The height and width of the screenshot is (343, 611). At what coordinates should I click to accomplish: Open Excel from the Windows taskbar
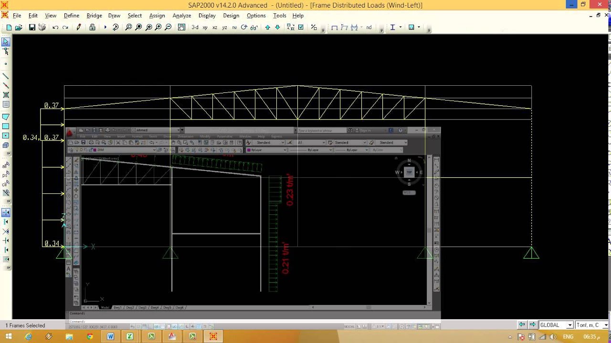tap(130, 336)
